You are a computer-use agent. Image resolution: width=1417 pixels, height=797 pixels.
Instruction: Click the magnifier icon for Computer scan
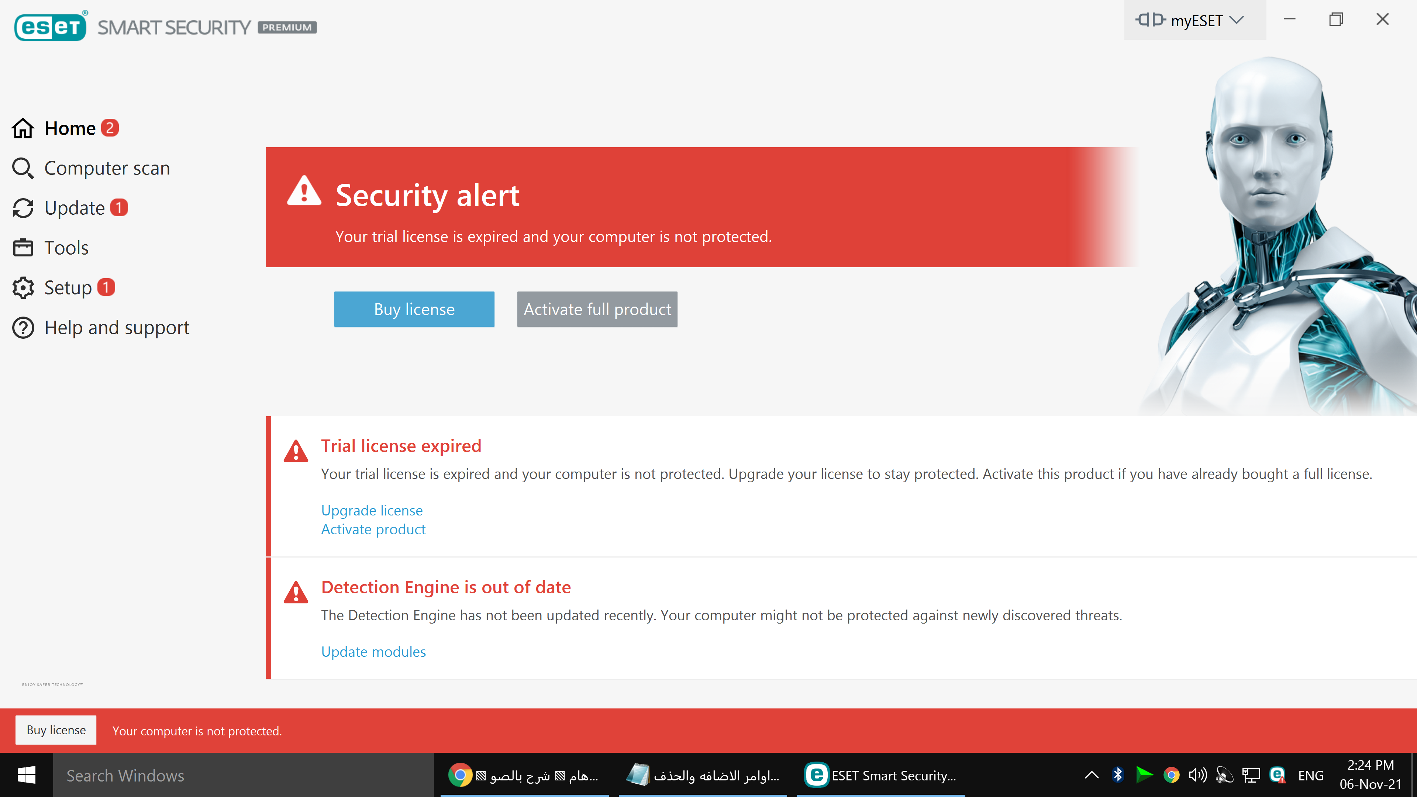click(x=23, y=168)
